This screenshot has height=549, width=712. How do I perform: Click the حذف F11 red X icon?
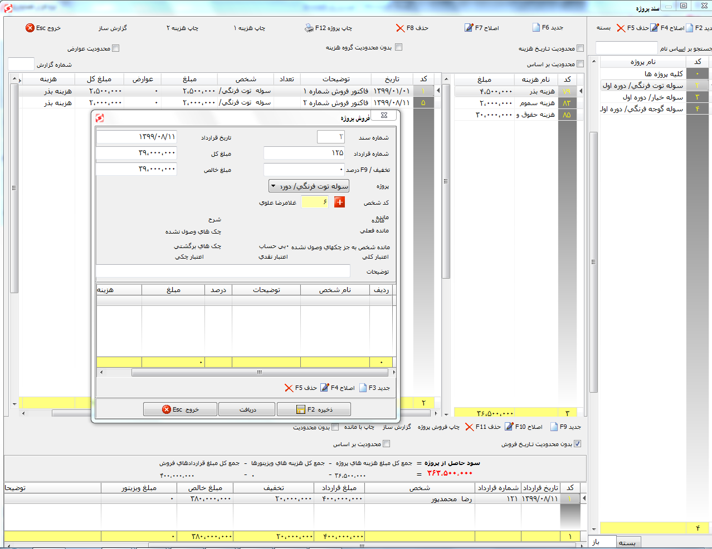[x=470, y=427]
